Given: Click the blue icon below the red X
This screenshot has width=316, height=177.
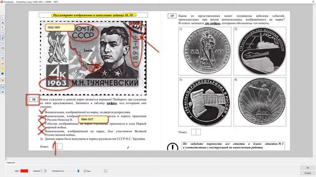Looking at the screenshot, I should point(2,87).
